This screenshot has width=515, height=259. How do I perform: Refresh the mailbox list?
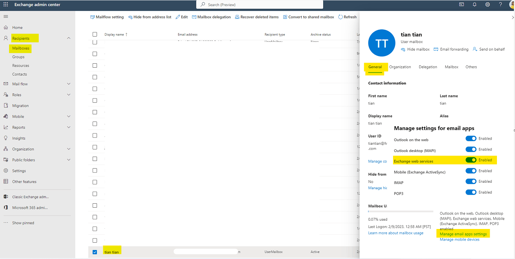coord(347,17)
